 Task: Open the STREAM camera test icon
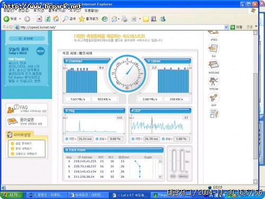214,82
